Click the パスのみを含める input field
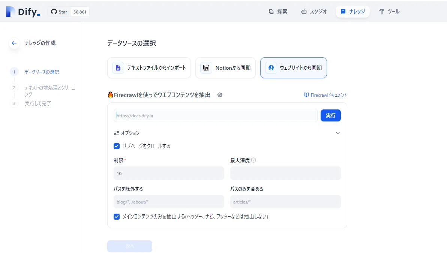447x253 pixels. 285,202
